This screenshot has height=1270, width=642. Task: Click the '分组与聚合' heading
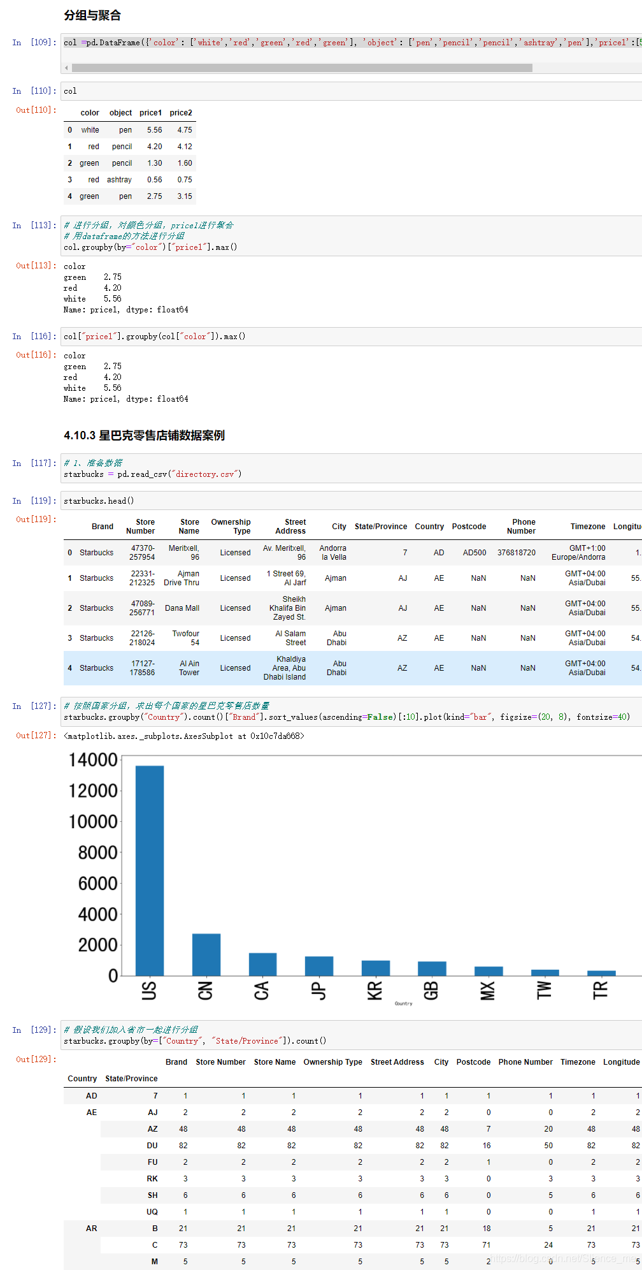pos(92,15)
